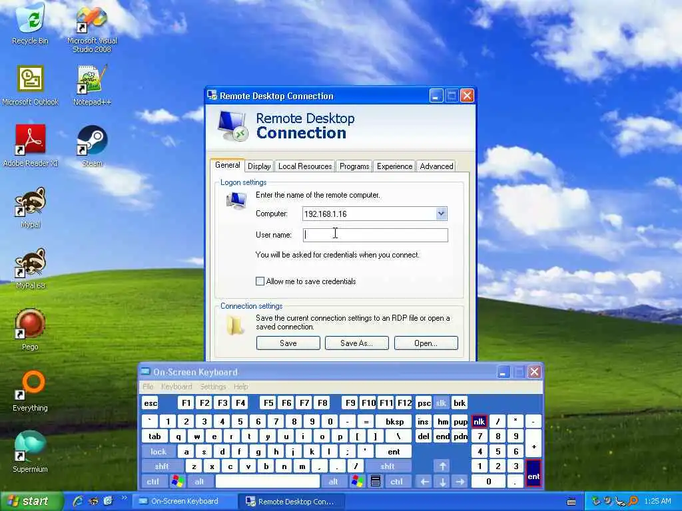Screen dimensions: 682x511
Task: Click Remote Desktop Con... taskbar button
Action: pyautogui.click(x=292, y=501)
